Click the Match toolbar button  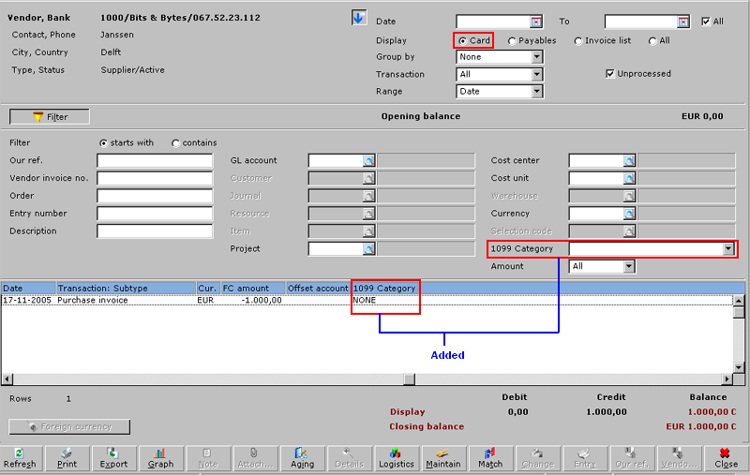tap(490, 459)
